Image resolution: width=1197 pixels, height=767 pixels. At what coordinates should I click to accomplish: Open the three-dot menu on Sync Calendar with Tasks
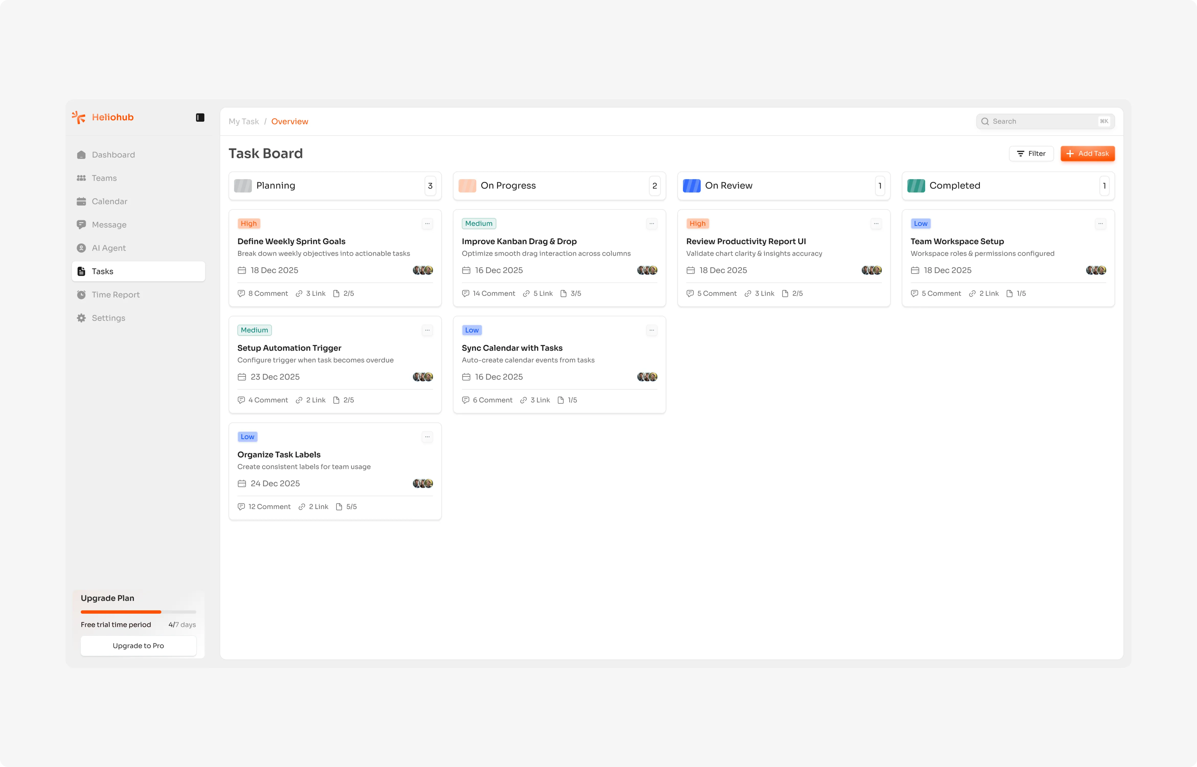[x=651, y=330]
